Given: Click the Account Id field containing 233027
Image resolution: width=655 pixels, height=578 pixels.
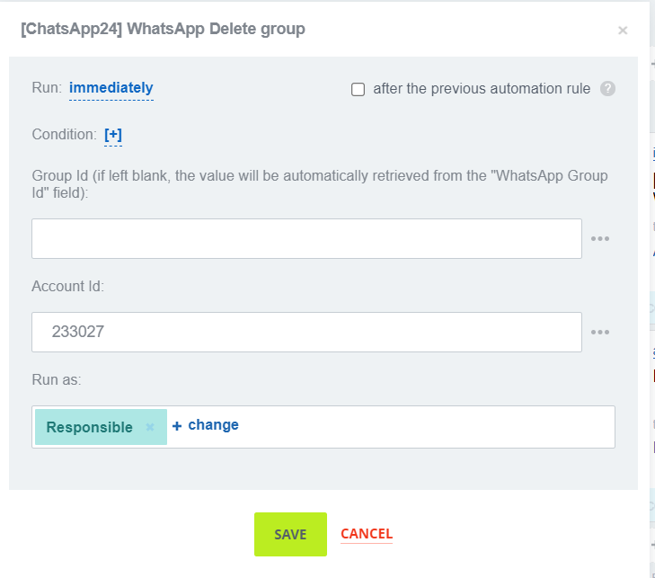Looking at the screenshot, I should 306,333.
